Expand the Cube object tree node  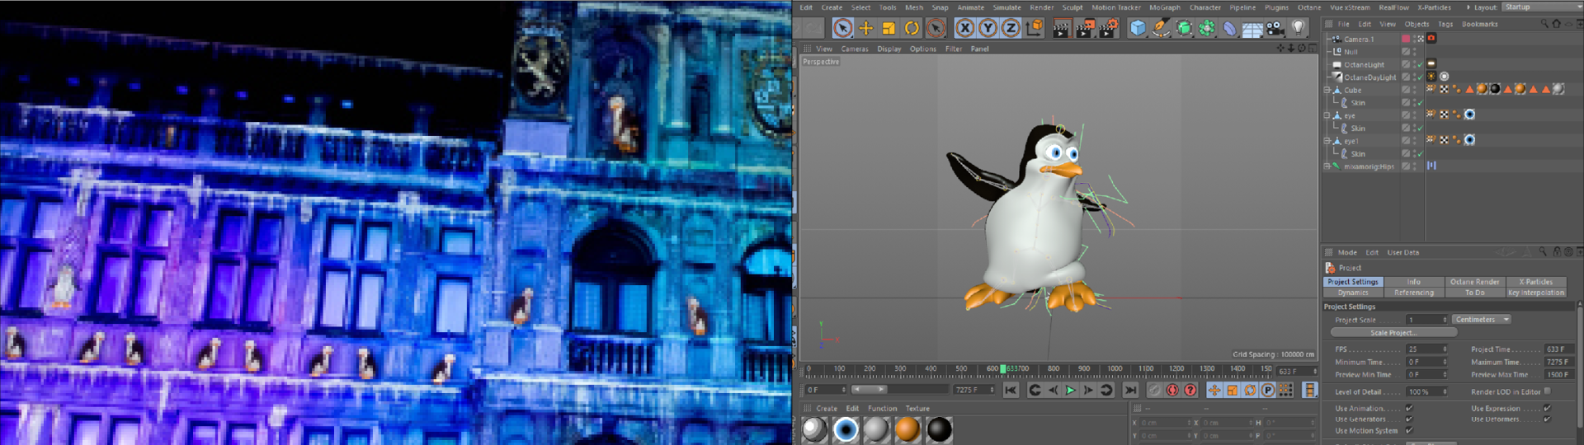click(1327, 90)
